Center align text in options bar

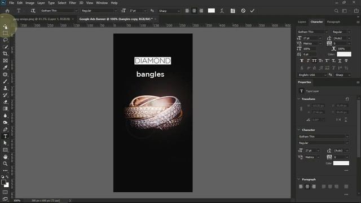(194, 11)
